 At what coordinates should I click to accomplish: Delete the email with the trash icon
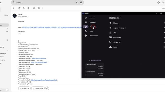28,8
